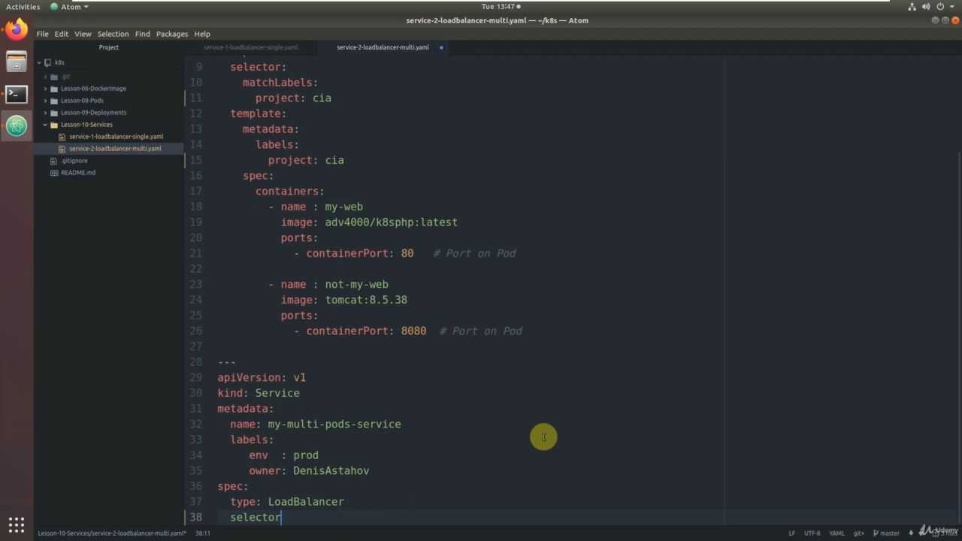
Task: Open the File menu
Action: 42,34
